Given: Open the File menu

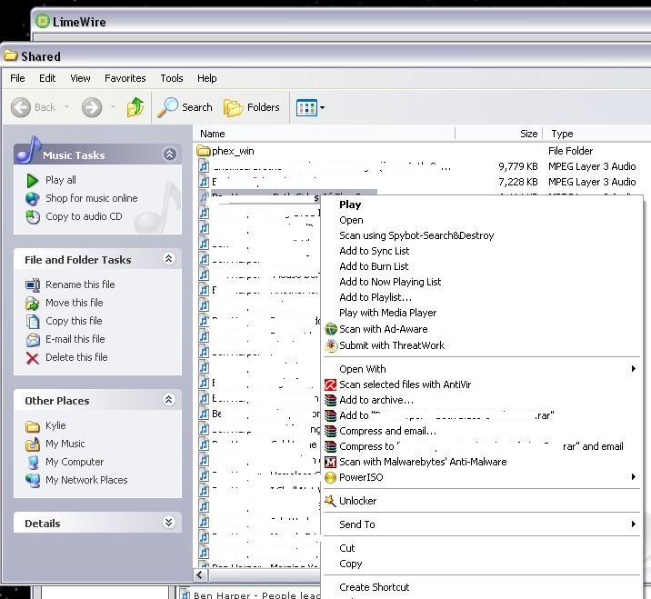Looking at the screenshot, I should point(17,78).
